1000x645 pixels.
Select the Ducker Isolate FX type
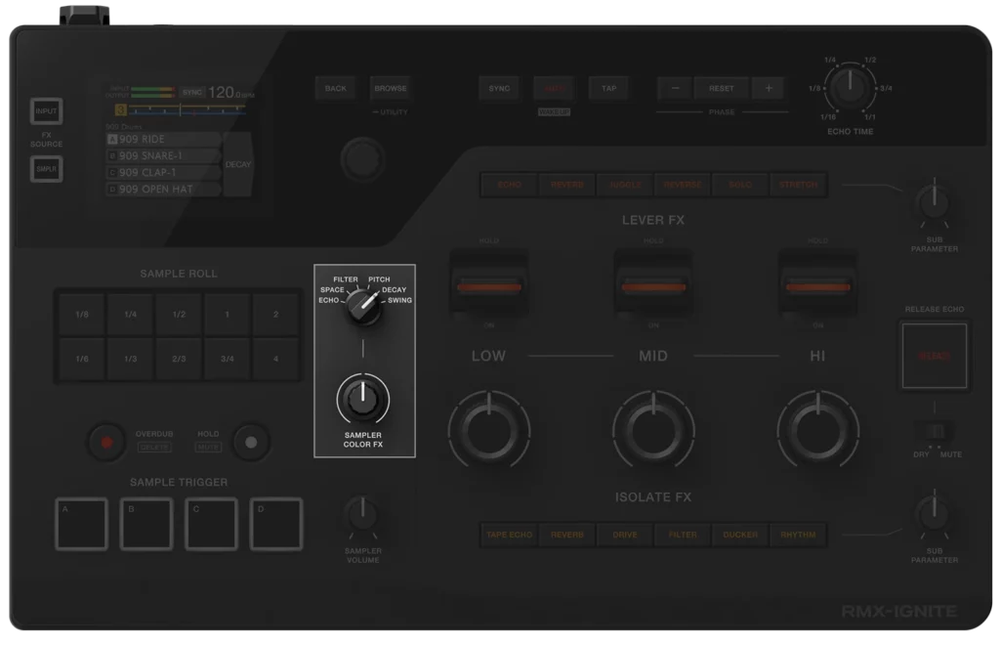tap(739, 535)
